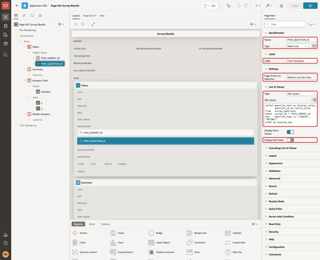This screenshot has height=260, width=320.
Task: Click the Faceted Search region icon in gallery
Action: (x=113, y=252)
